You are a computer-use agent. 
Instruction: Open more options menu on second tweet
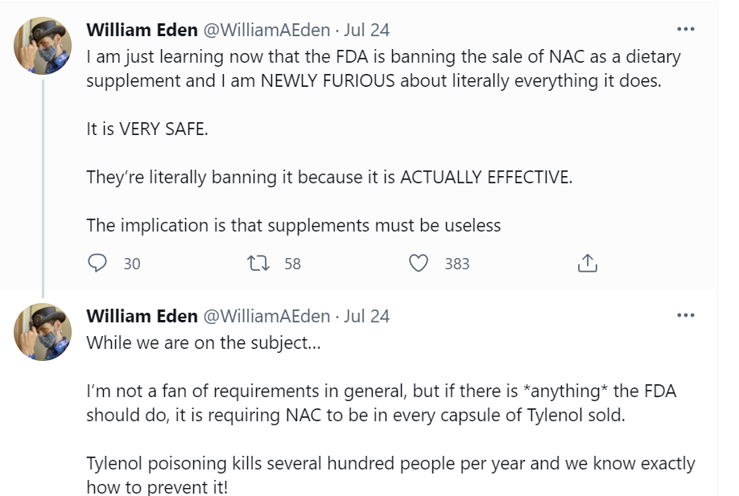[x=685, y=316]
